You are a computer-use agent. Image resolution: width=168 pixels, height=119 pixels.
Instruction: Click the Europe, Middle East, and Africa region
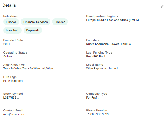coord(112,20)
